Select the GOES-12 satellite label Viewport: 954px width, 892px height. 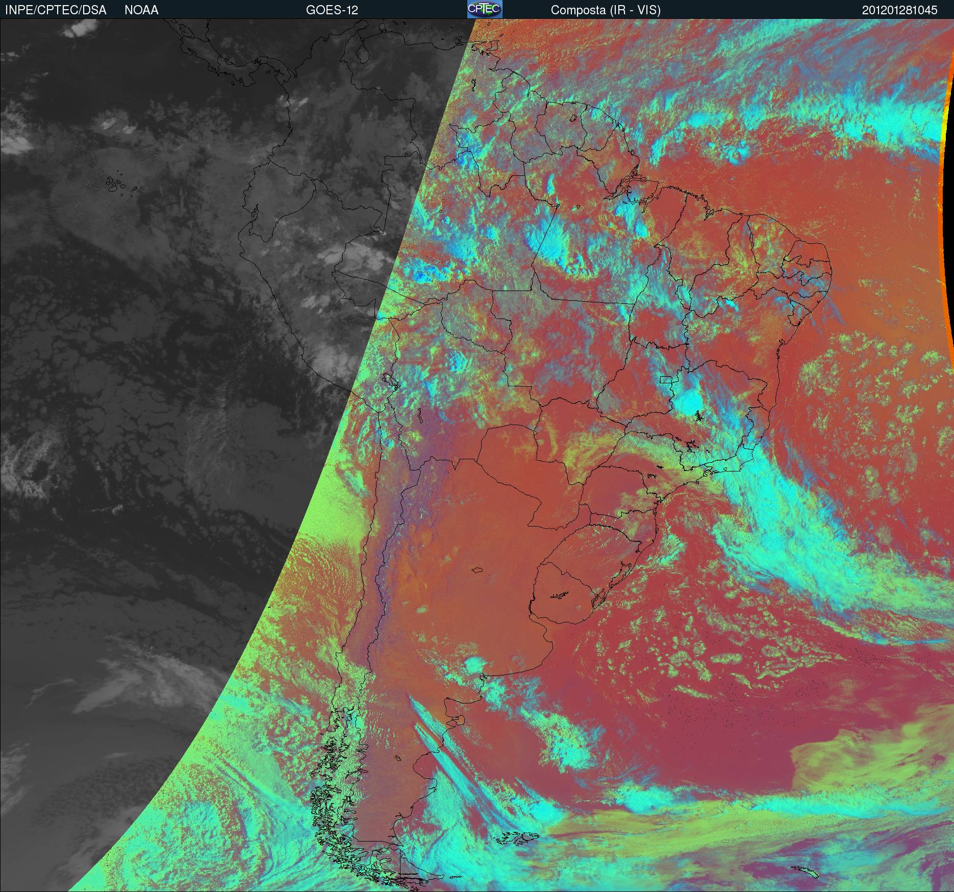tap(332, 10)
